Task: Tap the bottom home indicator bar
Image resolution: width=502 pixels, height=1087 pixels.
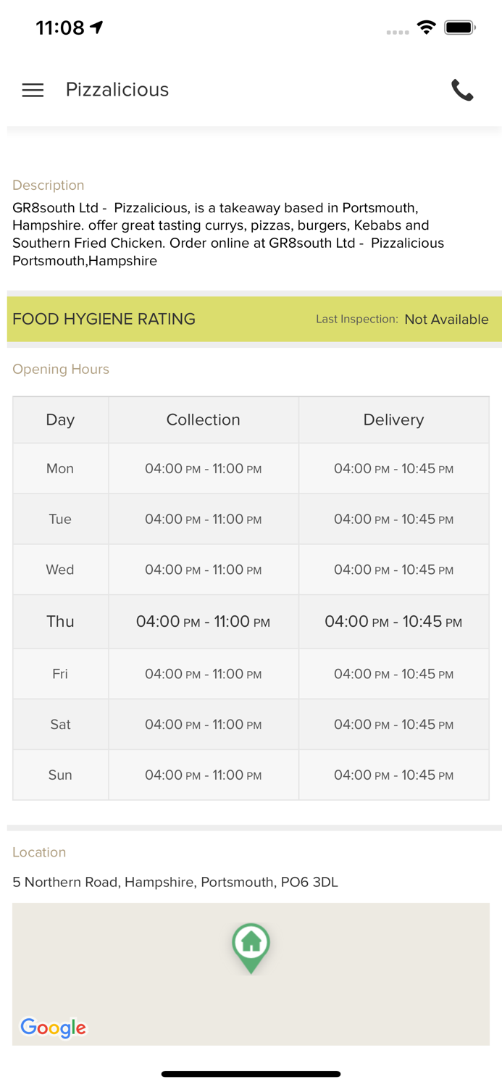Action: pos(251,1074)
